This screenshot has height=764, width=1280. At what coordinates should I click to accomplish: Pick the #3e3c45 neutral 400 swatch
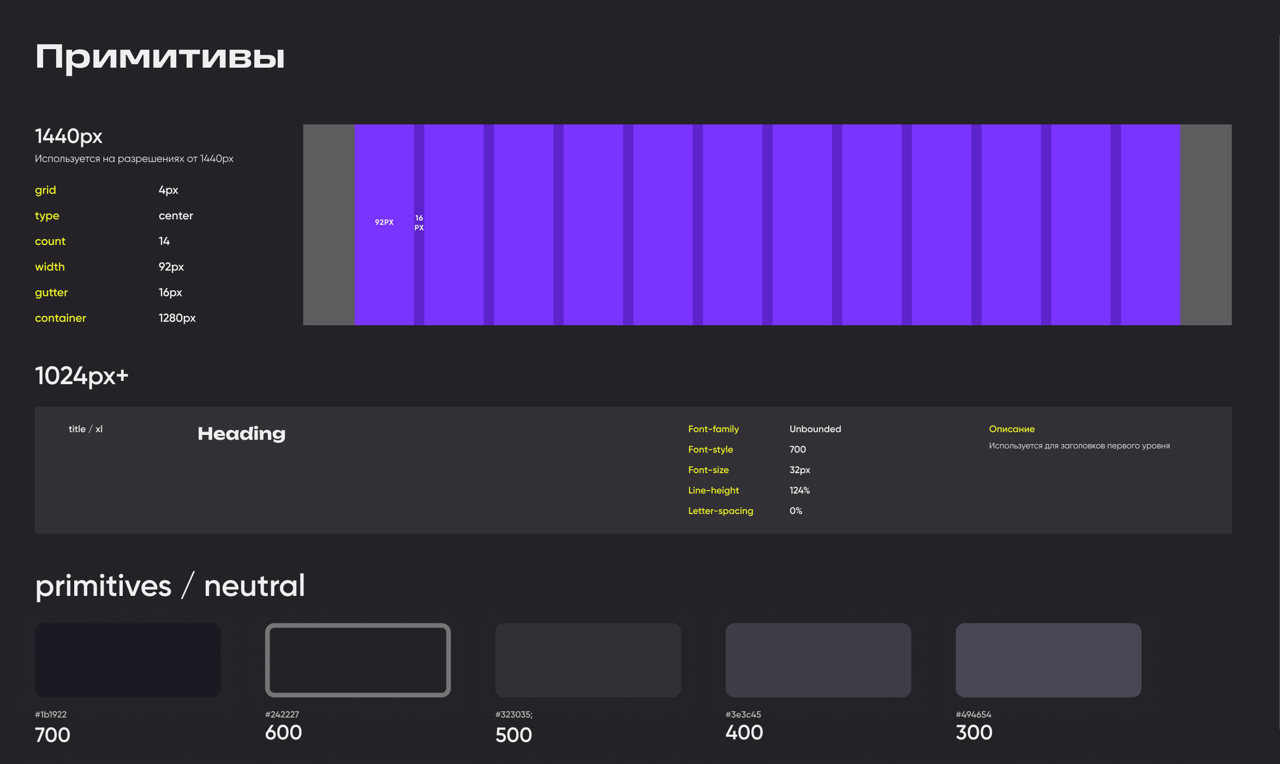tap(818, 660)
